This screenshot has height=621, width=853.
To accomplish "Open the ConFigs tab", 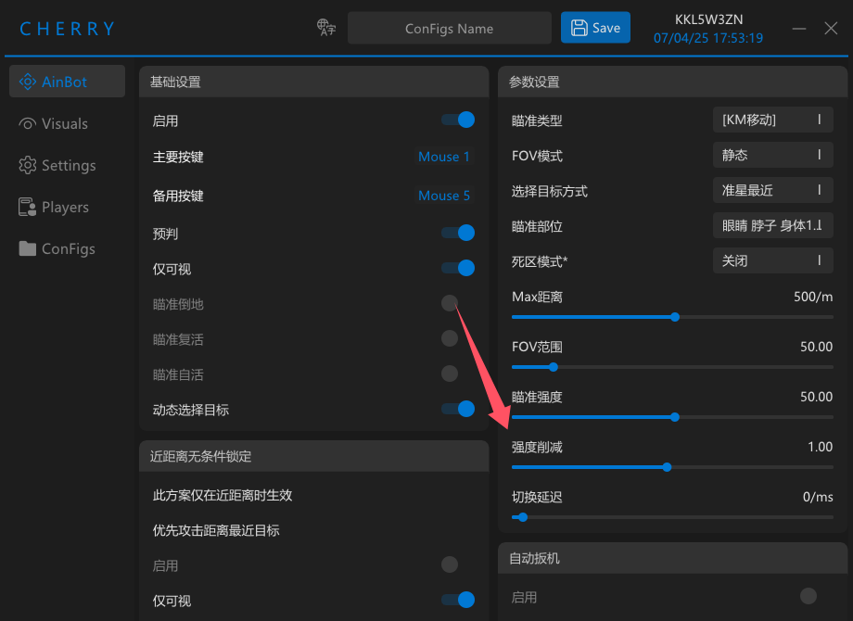I will click(68, 248).
